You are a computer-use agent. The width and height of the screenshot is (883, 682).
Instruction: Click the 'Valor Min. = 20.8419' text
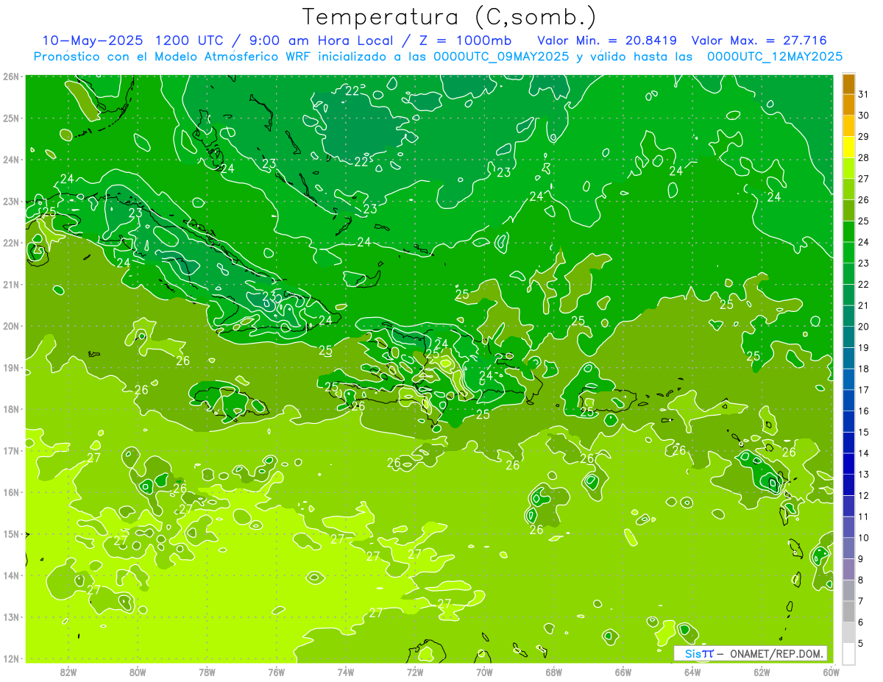coord(607,40)
